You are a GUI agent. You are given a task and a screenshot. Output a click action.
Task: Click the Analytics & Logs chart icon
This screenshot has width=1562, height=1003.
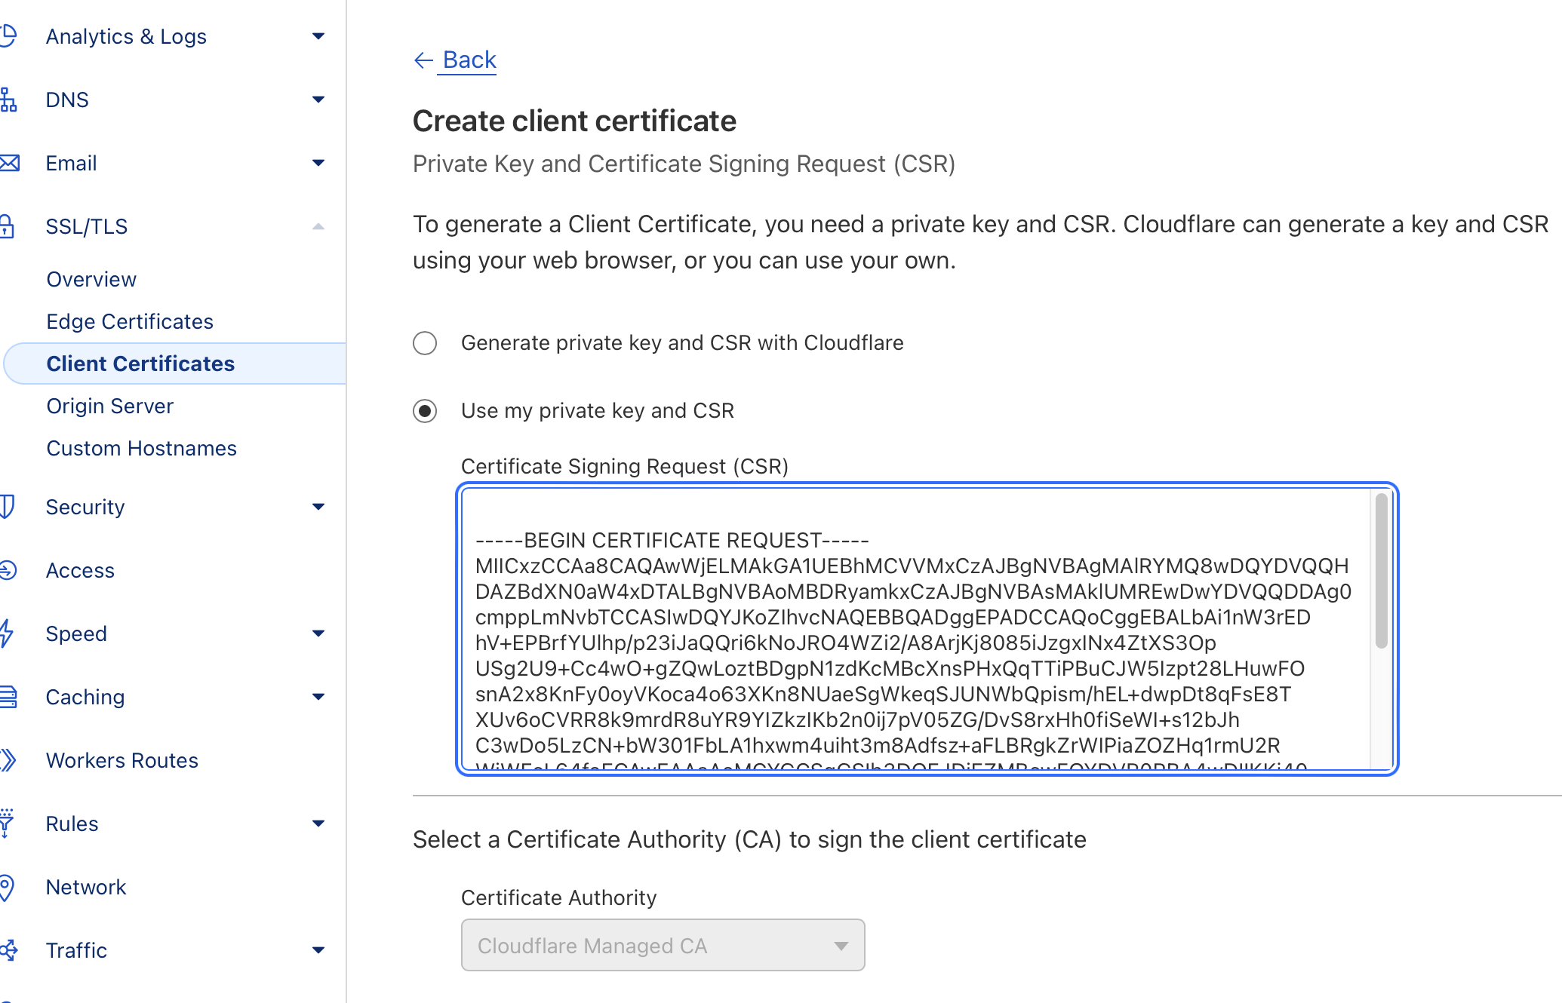8,36
